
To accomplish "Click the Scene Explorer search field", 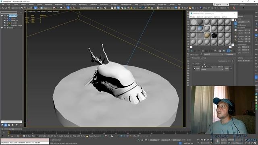I will click(9, 12).
